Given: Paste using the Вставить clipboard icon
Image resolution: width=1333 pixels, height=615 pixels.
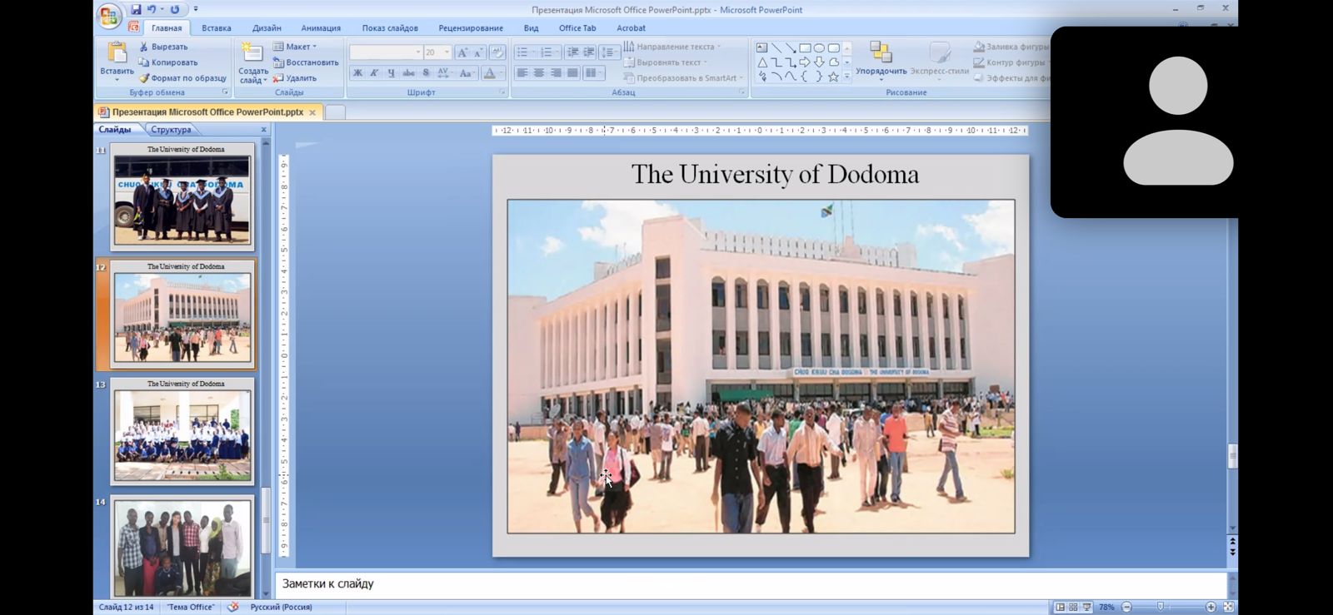Looking at the screenshot, I should click(x=117, y=52).
